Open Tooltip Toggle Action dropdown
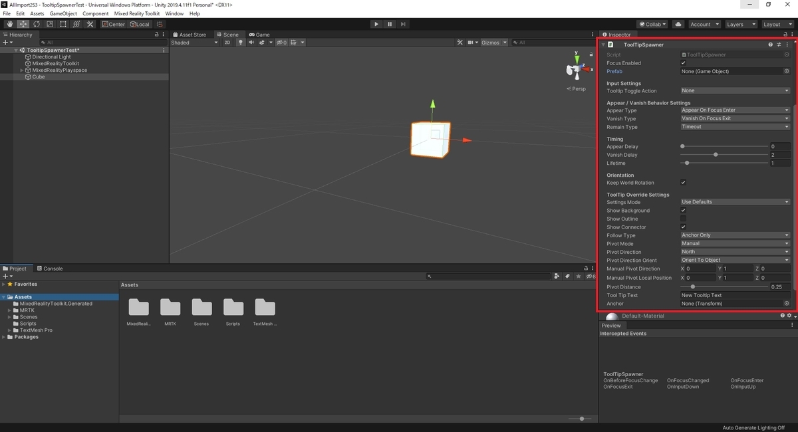The height and width of the screenshot is (432, 798). pos(735,91)
